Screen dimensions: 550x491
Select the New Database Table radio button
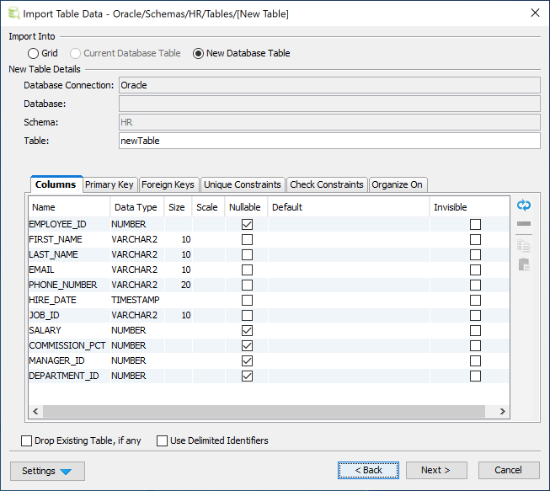coord(199,53)
